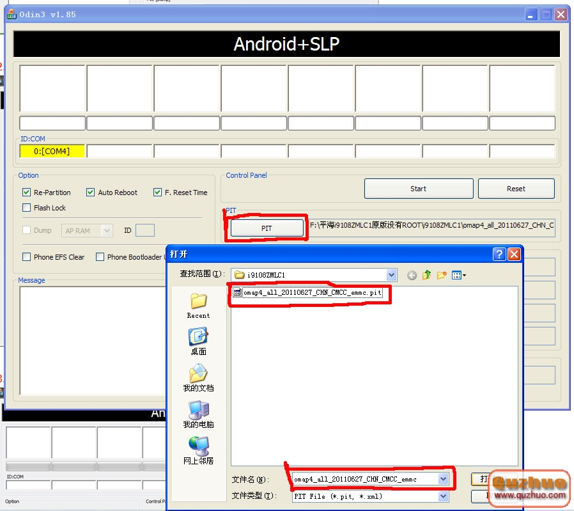
Task: Toggle the Phone Bootloader checkbox
Action: tap(100, 257)
